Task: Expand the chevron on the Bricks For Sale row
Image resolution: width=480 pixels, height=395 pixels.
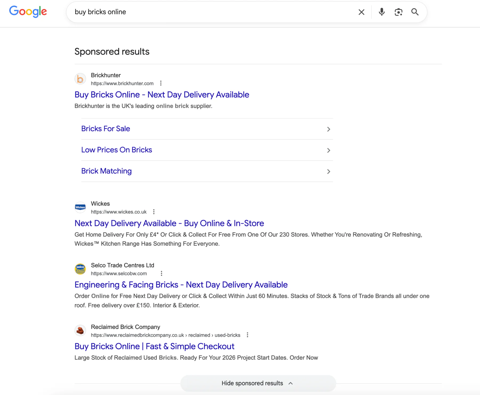Action: click(x=329, y=129)
